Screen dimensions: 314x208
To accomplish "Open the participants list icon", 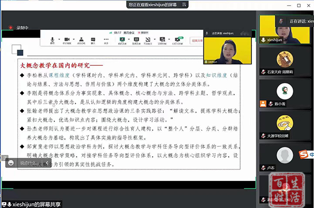I will [81, 40].
